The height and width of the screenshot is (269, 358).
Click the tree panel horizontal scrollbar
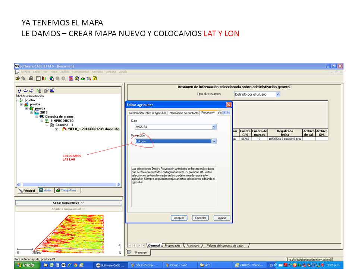click(x=69, y=185)
